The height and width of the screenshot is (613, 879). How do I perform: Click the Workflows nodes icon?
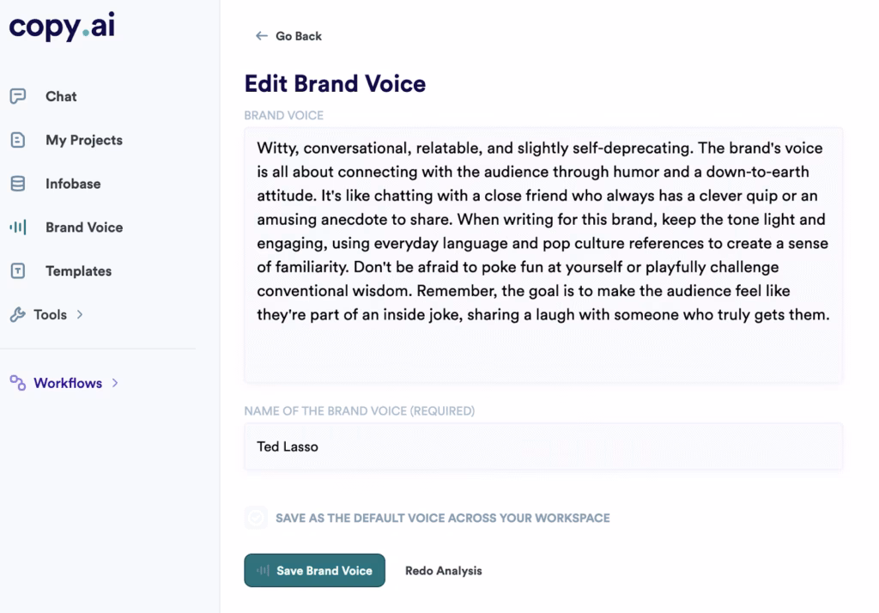click(x=17, y=383)
